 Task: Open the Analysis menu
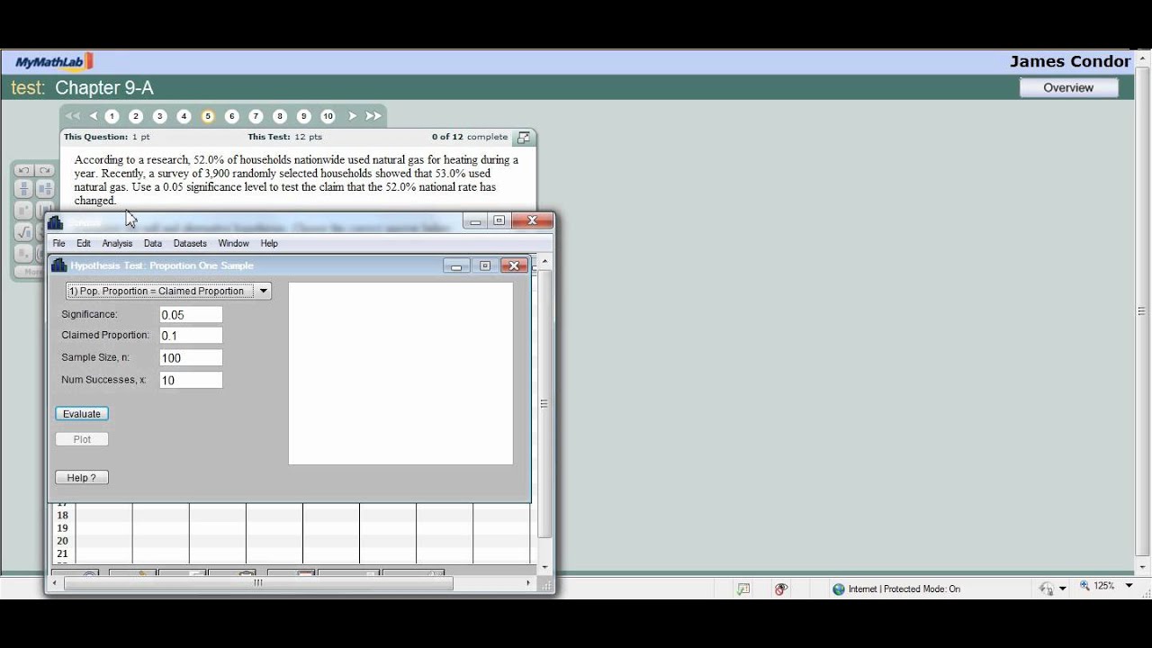117,243
